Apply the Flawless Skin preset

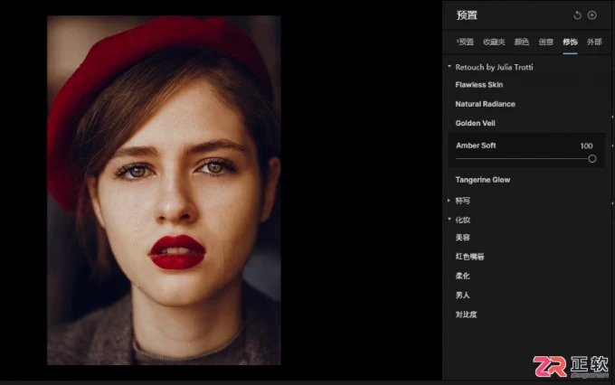479,85
